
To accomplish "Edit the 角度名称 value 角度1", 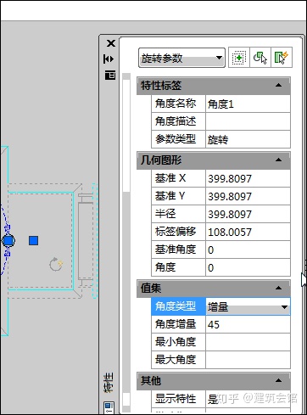I will click(x=248, y=104).
